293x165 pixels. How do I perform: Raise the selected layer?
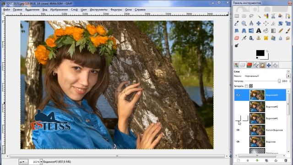tap(248, 160)
